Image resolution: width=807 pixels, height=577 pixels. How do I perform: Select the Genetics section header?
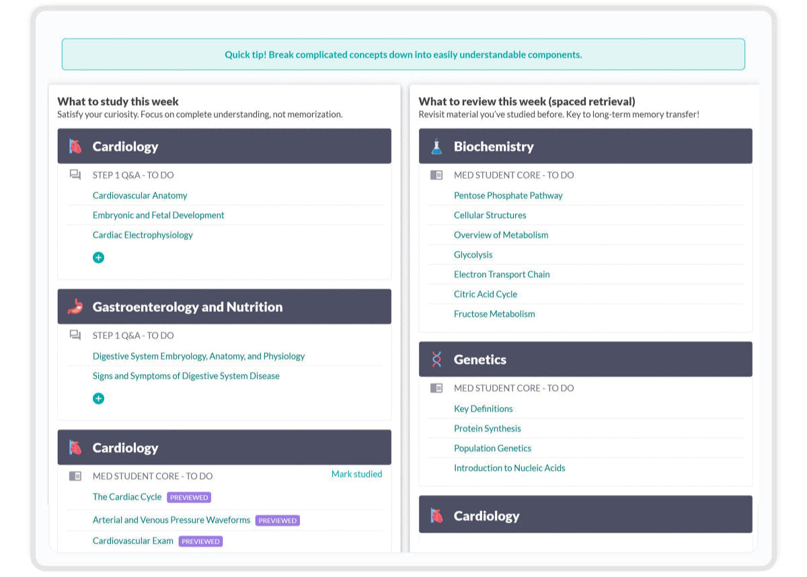pos(585,360)
